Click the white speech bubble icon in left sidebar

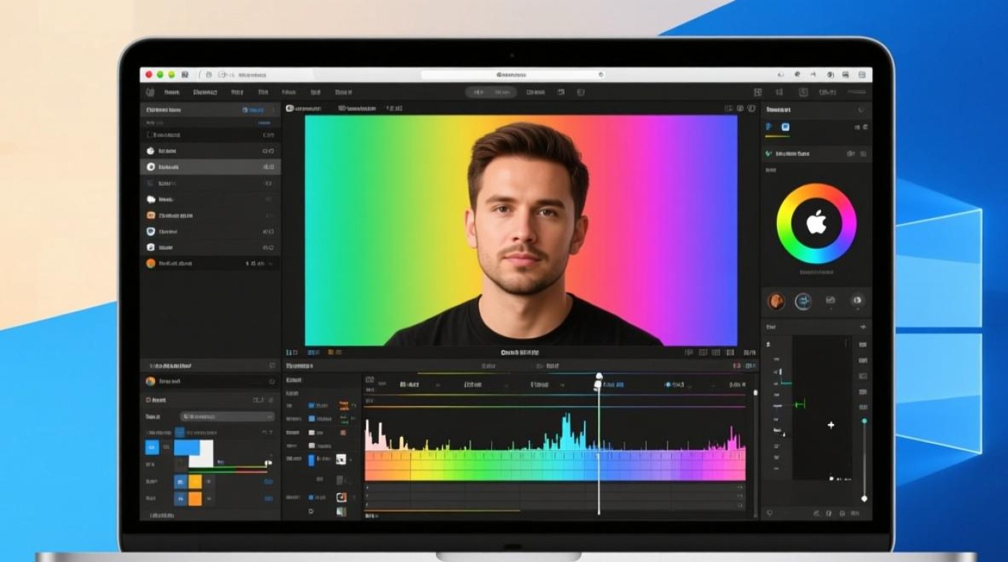[x=150, y=199]
